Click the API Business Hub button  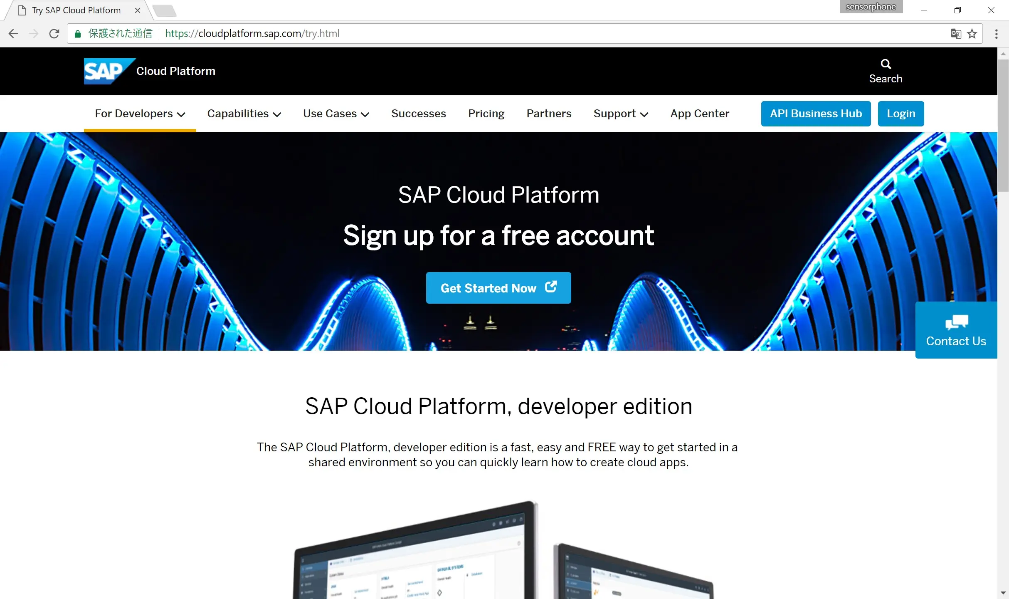[x=816, y=114]
